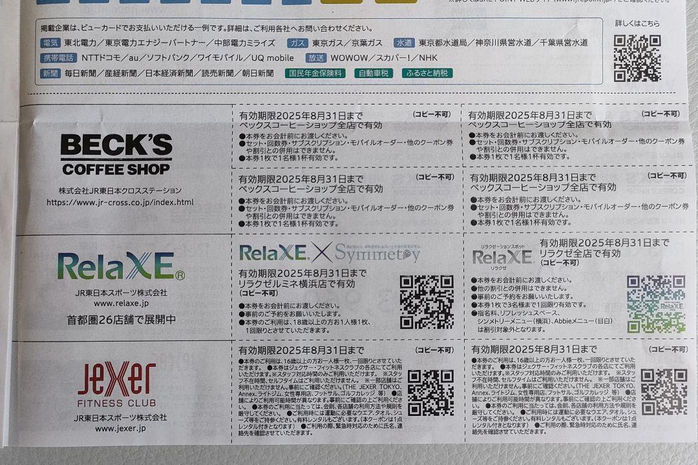Click the QR code beside 詳しくはこちら
This screenshot has width=698, height=465.
coord(637,58)
